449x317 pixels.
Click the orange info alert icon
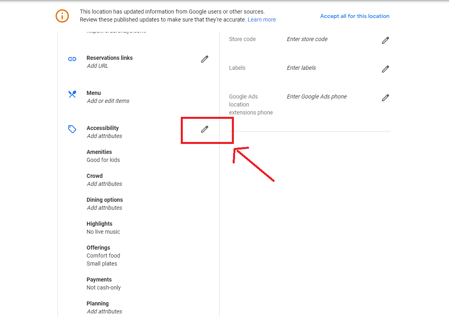62,16
